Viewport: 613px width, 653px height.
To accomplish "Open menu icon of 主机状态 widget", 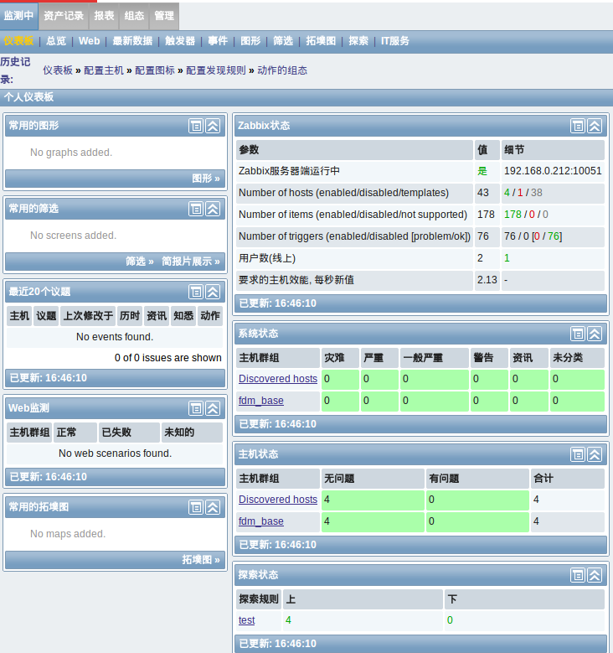I will 578,454.
